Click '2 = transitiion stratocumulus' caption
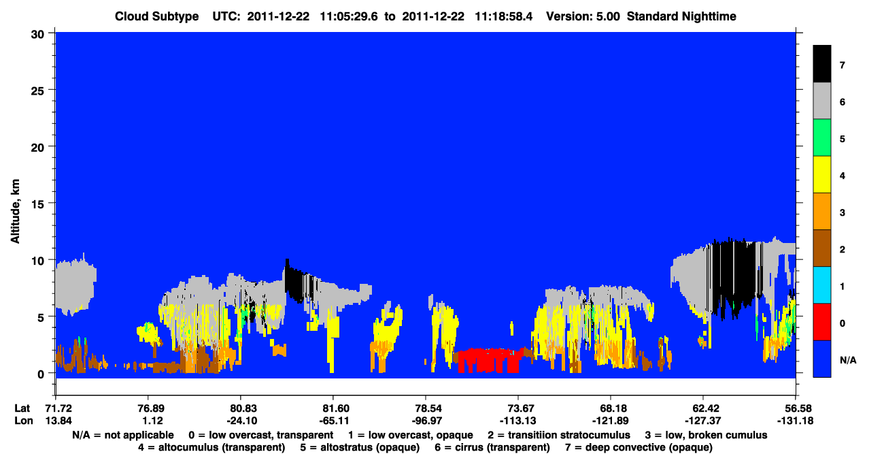 (x=559, y=435)
